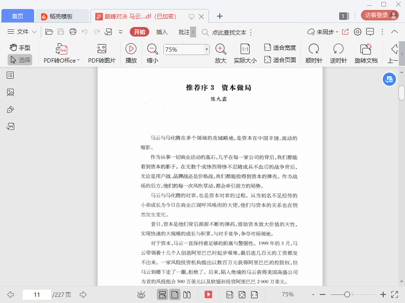Enable single page view
This screenshot has width=405, height=303.
click(x=175, y=294)
